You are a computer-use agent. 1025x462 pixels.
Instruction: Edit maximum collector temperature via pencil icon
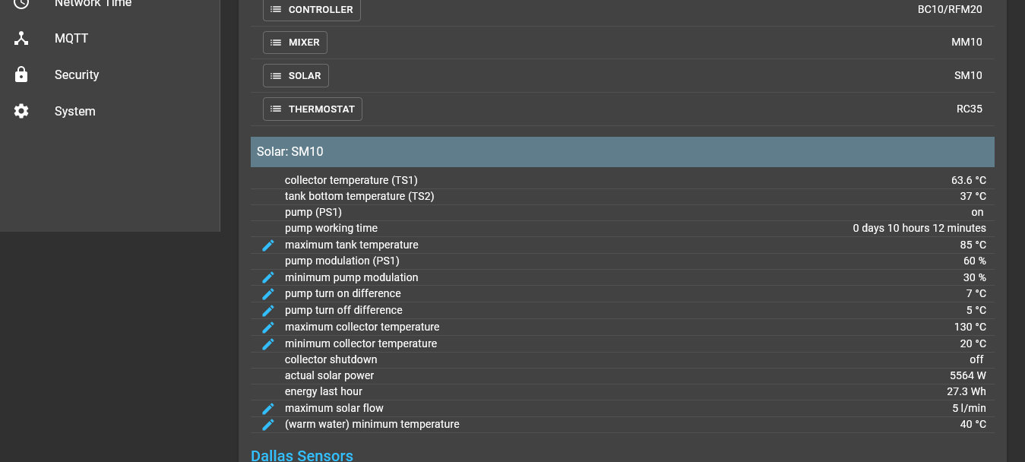pyautogui.click(x=267, y=327)
